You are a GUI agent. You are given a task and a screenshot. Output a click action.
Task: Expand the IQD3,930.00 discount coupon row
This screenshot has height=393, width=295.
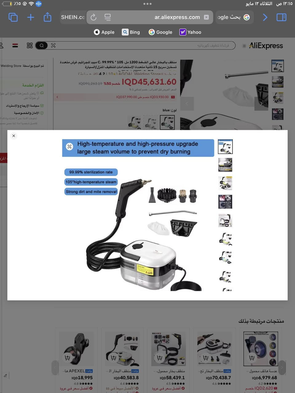(116, 97)
